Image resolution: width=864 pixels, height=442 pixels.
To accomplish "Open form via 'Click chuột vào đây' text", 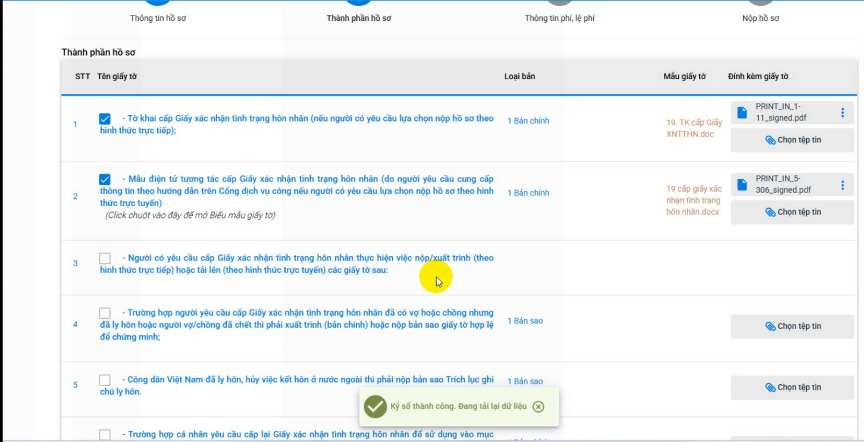I will pos(190,215).
